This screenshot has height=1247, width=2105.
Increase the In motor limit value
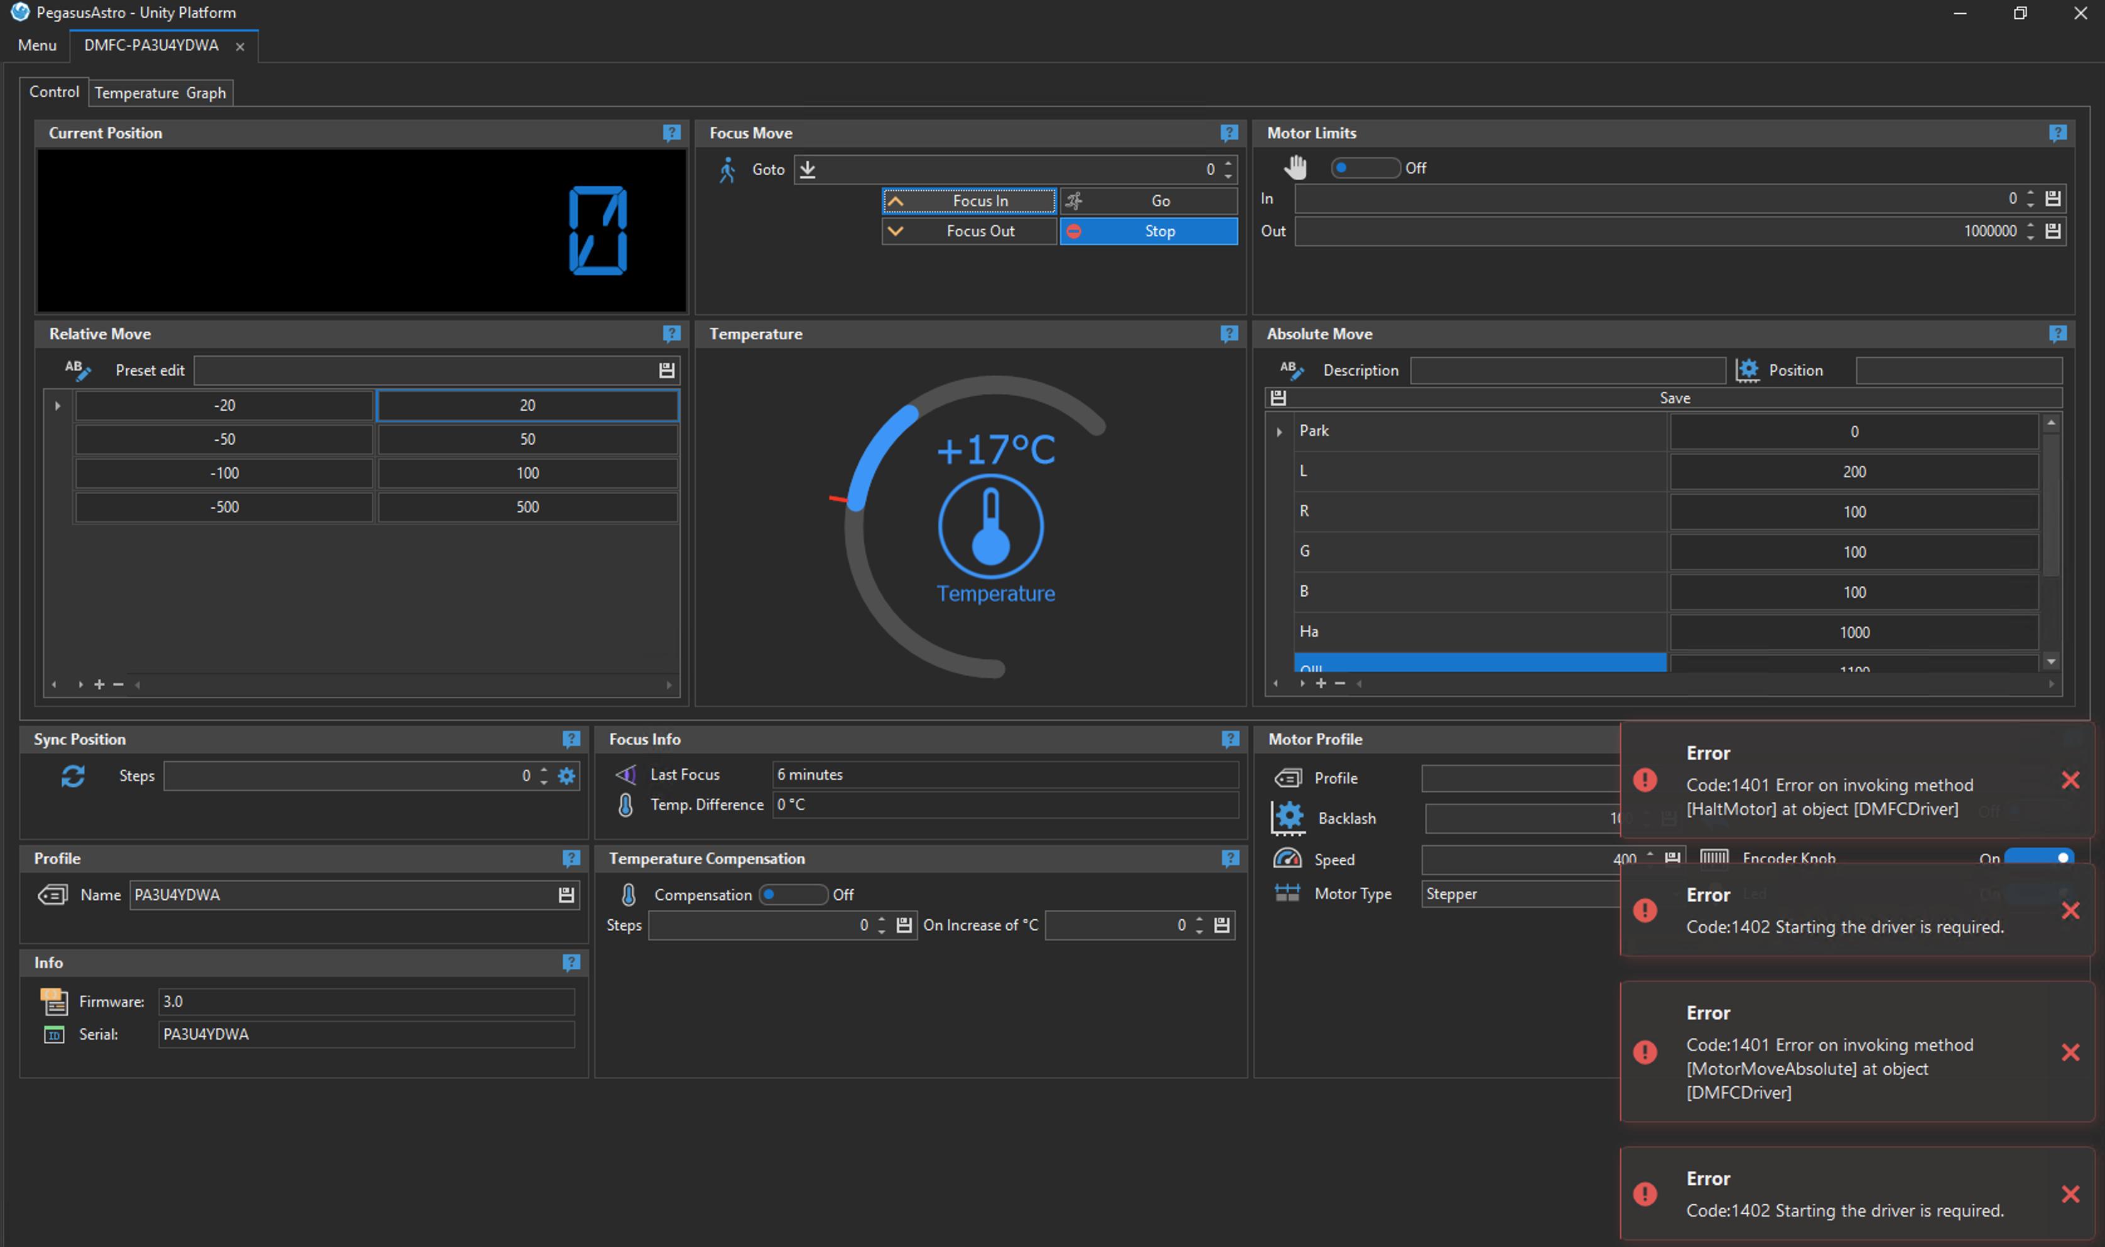tap(2030, 192)
